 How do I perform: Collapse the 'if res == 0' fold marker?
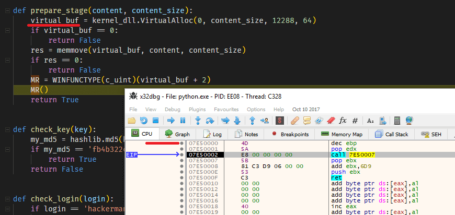pos(7,60)
